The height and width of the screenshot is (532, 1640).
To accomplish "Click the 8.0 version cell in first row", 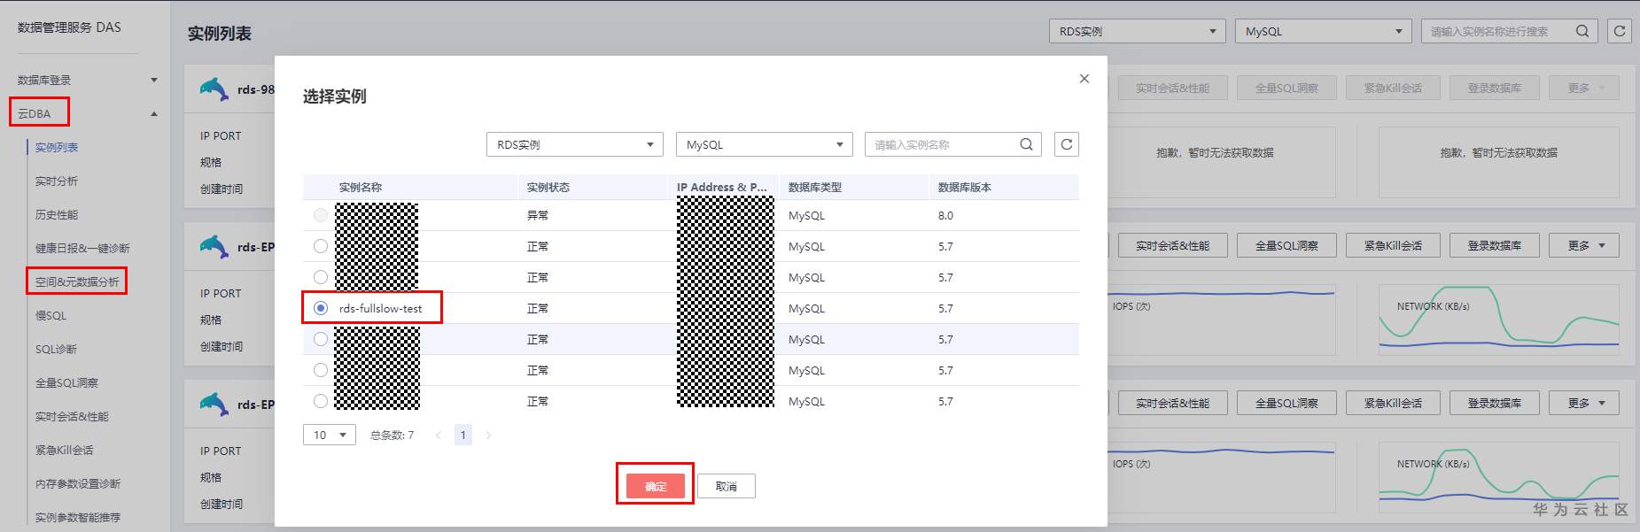I will point(945,215).
